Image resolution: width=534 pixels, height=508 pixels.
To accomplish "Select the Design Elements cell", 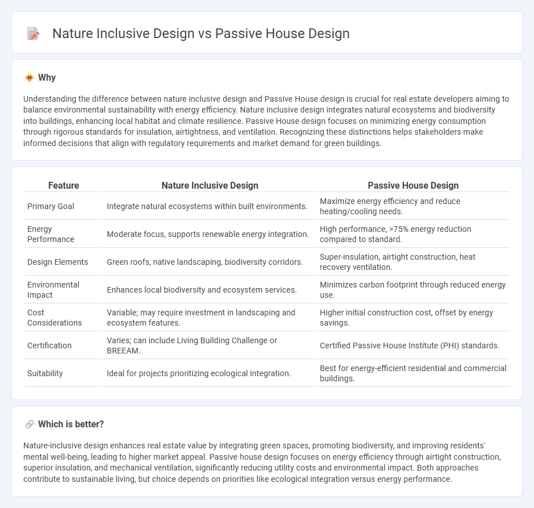I will pos(57,261).
